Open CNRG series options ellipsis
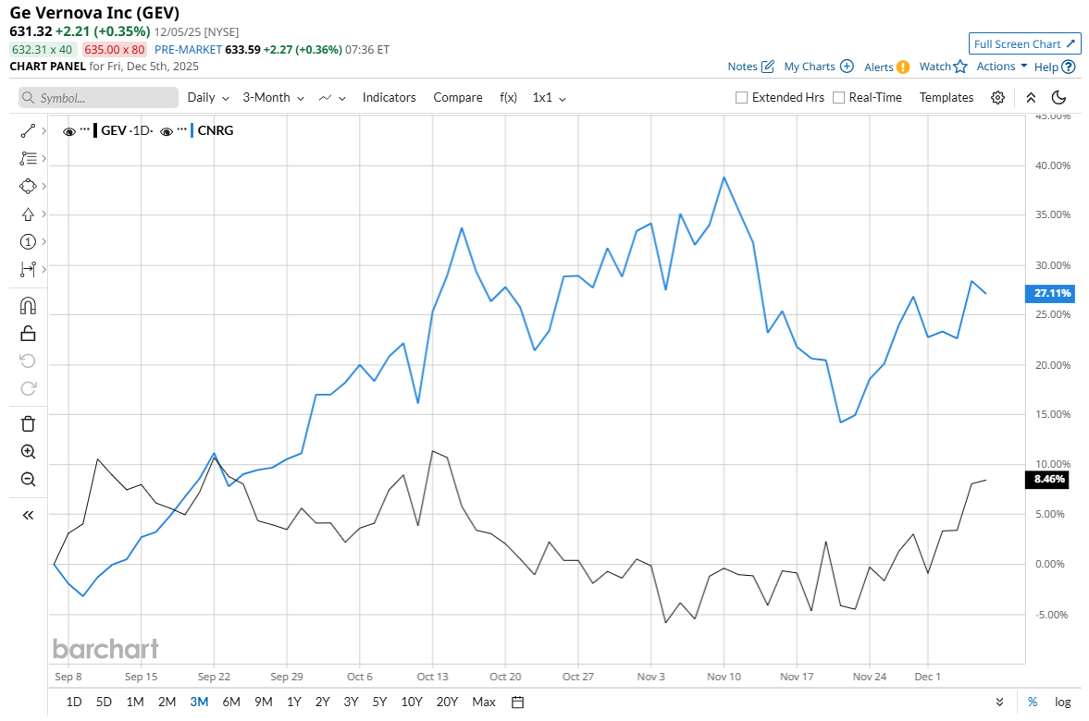Viewport: 1089px width, 721px height. [182, 129]
